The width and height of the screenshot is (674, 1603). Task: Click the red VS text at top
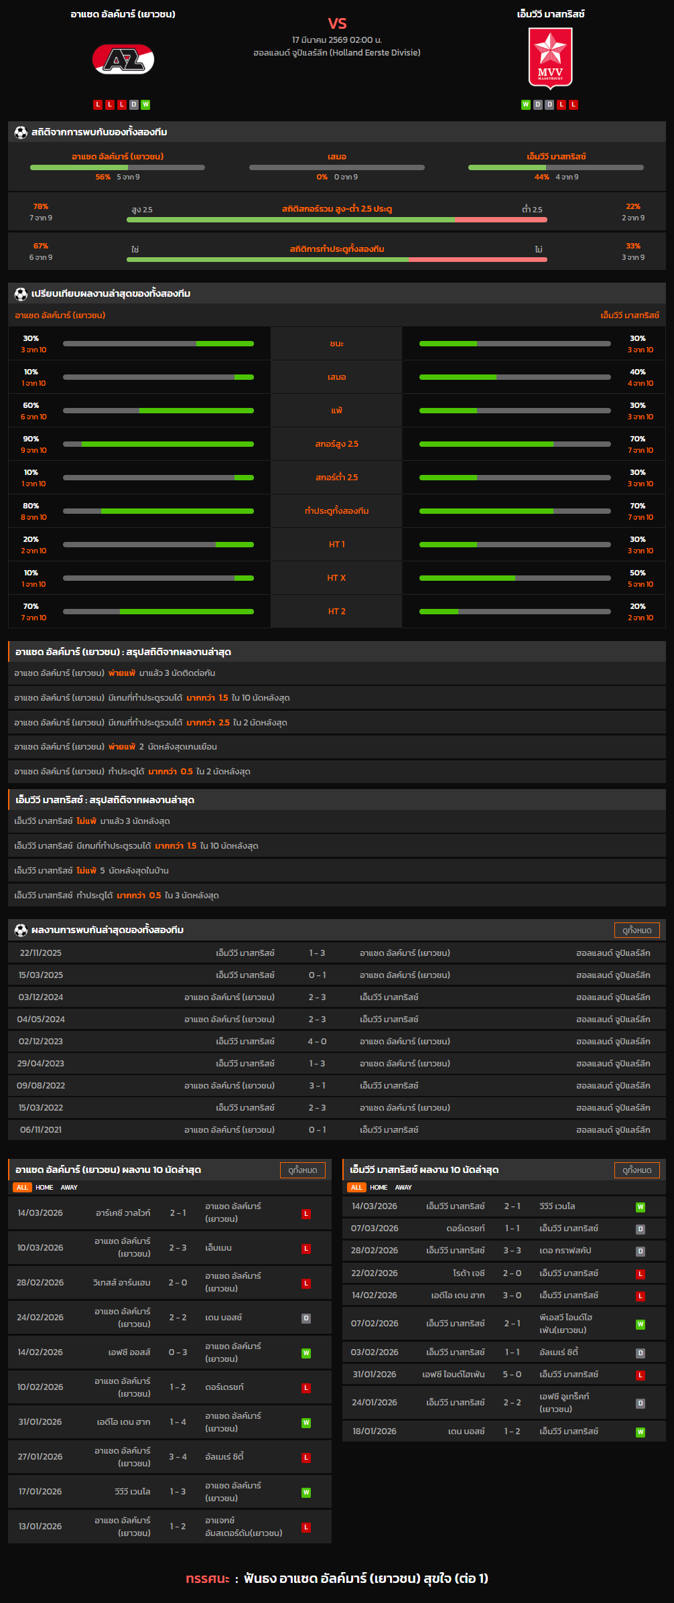337,23
